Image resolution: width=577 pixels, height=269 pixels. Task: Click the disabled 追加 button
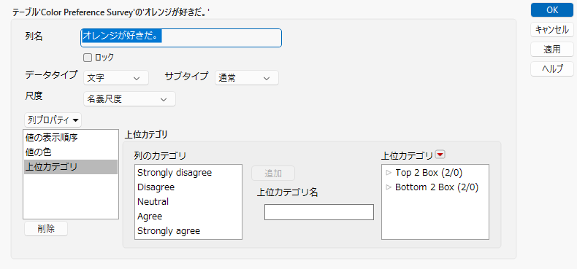[273, 174]
